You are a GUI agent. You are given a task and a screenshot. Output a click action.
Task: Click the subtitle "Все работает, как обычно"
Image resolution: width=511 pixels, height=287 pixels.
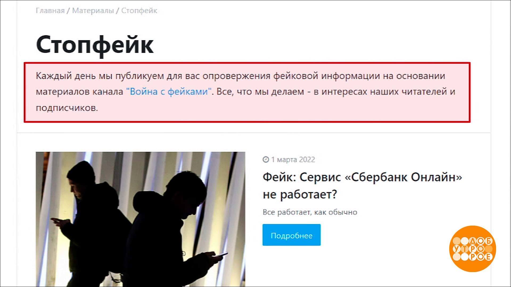pos(310,212)
